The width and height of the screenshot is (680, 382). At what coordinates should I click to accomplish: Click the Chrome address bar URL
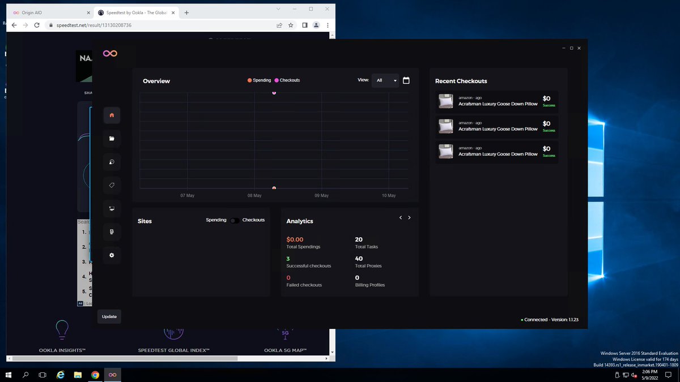94,25
